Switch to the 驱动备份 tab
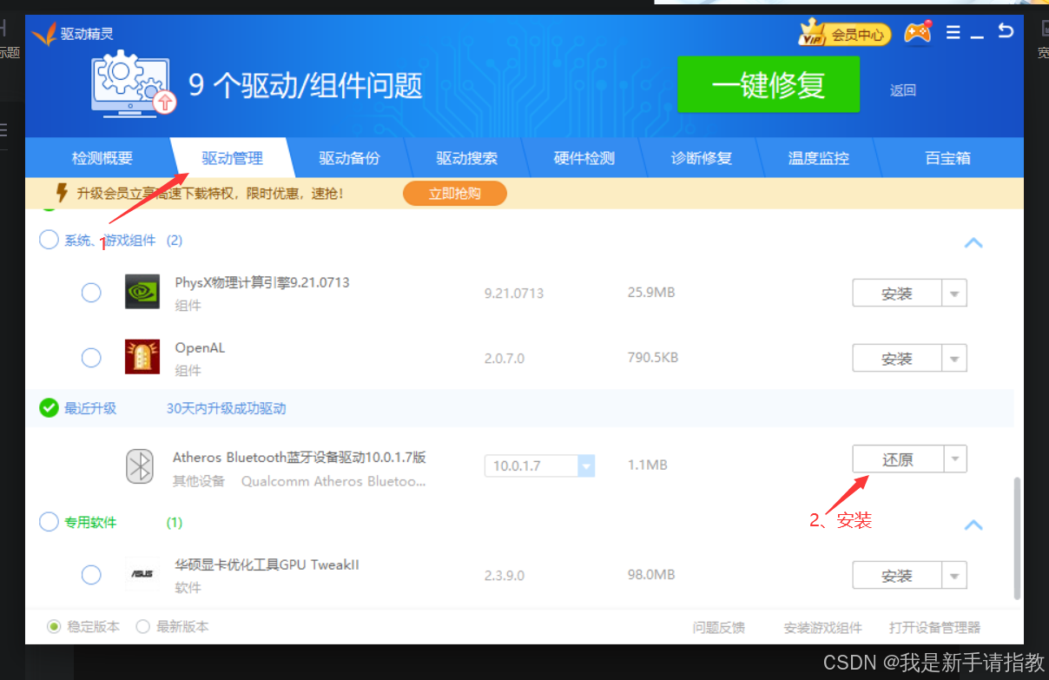The width and height of the screenshot is (1049, 680). pyautogui.click(x=349, y=158)
